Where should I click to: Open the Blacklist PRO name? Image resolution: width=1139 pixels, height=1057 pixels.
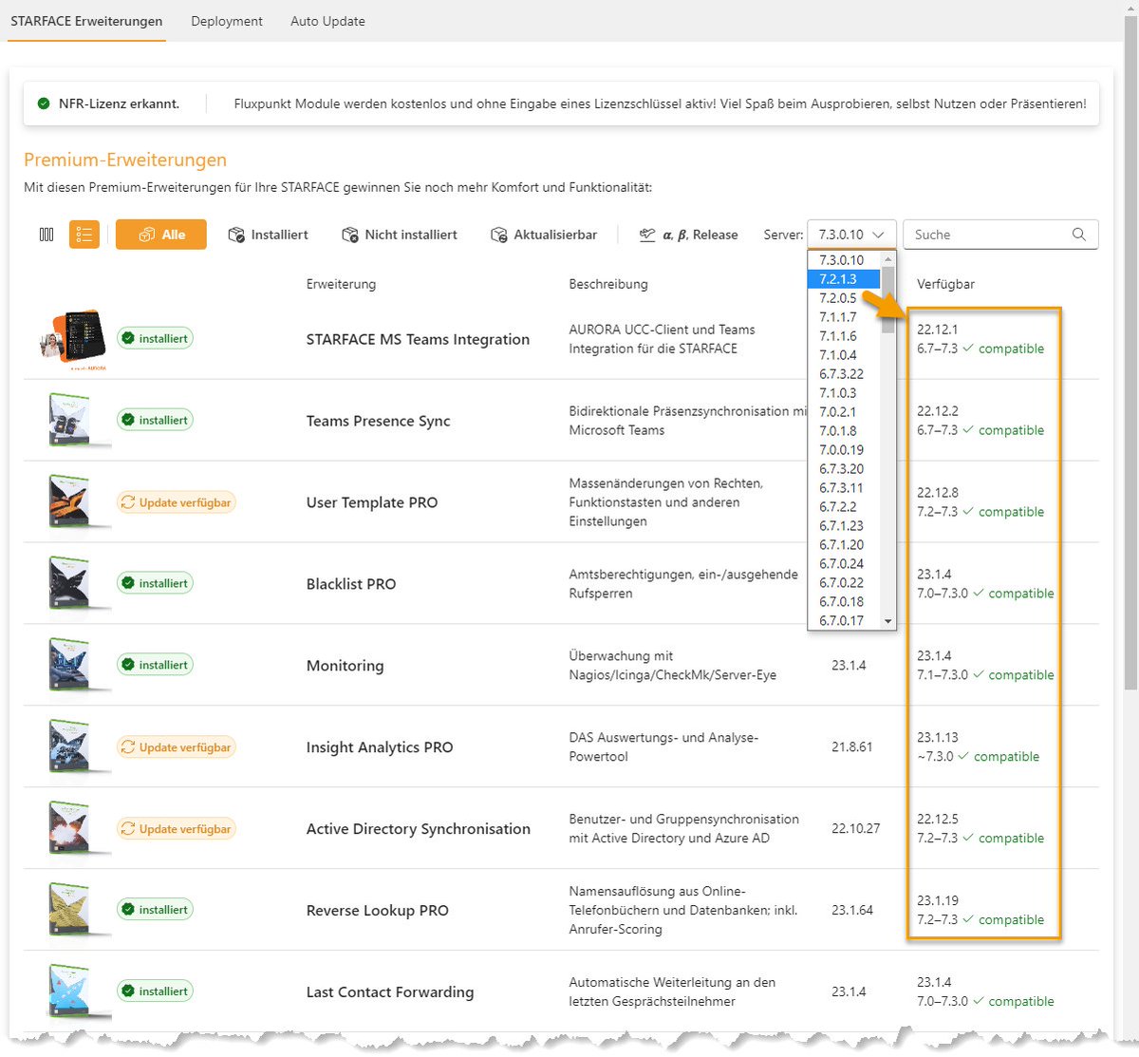tap(351, 584)
